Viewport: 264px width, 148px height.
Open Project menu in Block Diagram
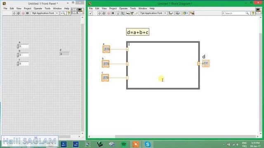tap(113, 8)
